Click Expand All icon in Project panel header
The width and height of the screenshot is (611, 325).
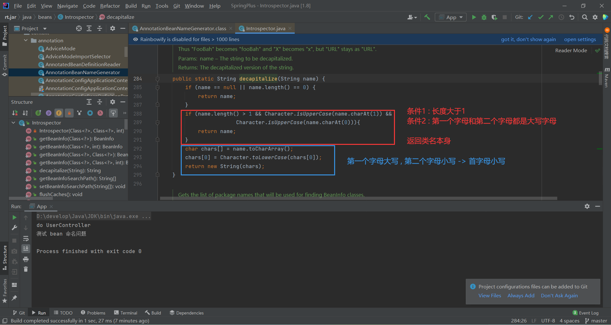(89, 28)
